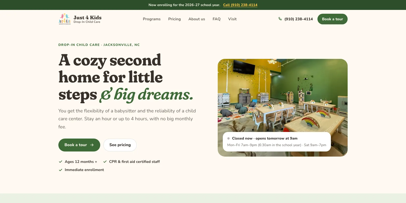The height and width of the screenshot is (203, 406).
Task: Click the header Book a tour button
Action: coord(332,19)
